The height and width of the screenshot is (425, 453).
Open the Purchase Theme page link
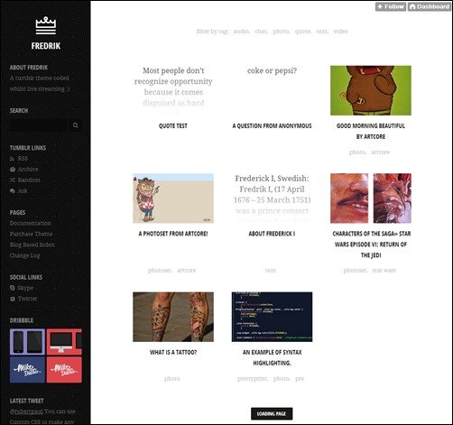tap(31, 235)
